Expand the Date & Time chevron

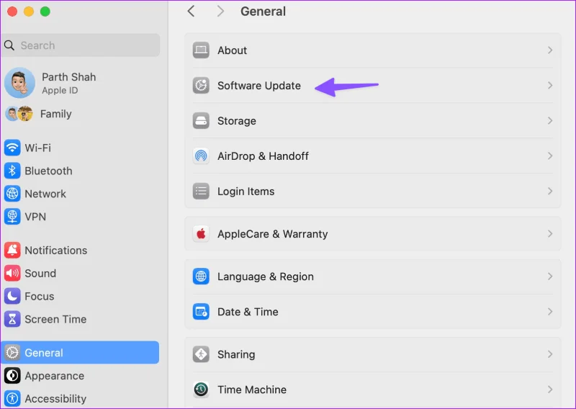pos(550,312)
